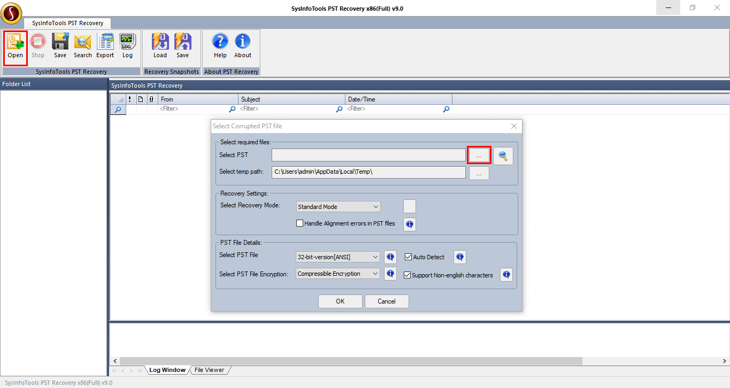Minimize the PST Recovery window
This screenshot has height=388, width=730.
coord(668,7)
